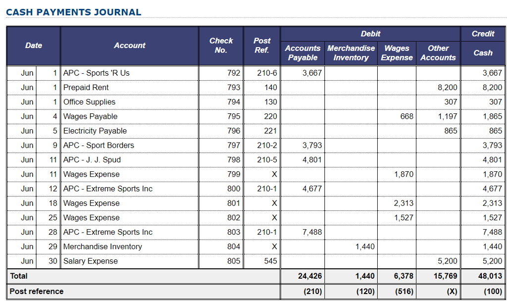Select check number 801
Image resolution: width=507 pixels, height=301 pixels.
click(234, 203)
